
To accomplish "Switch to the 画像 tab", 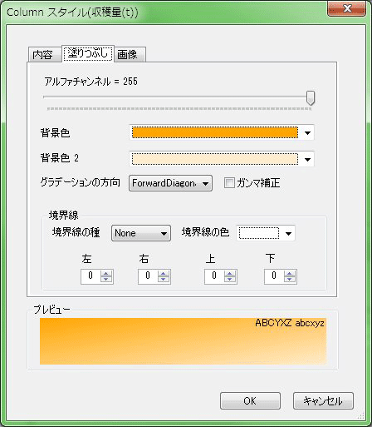I will point(130,55).
